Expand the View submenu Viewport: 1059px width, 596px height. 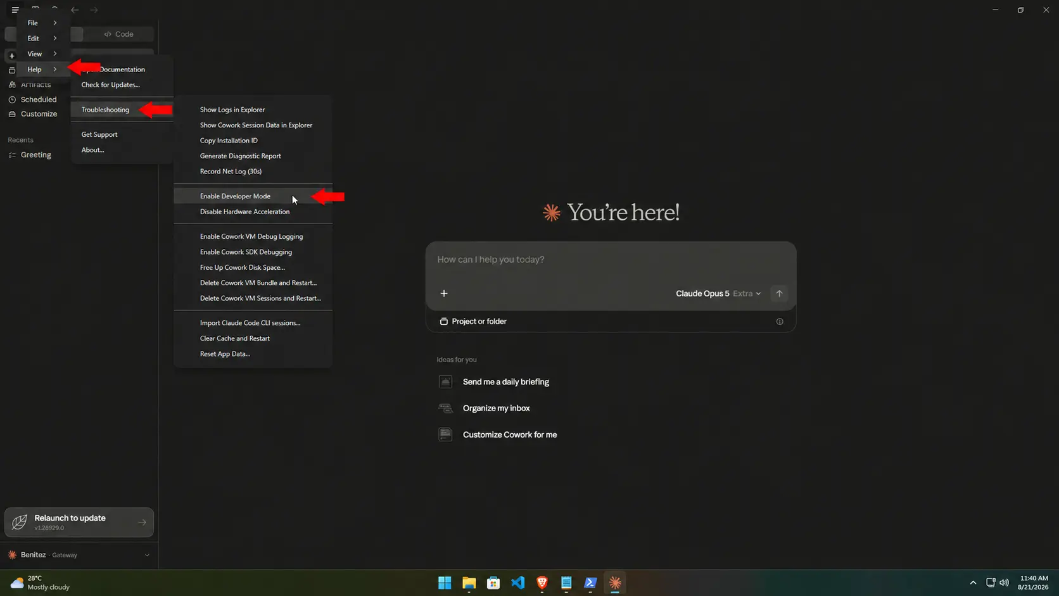point(42,54)
